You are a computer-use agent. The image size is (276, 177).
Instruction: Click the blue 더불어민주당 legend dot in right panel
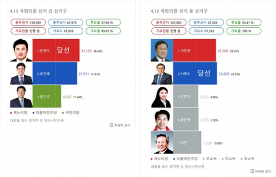[x=174, y=159]
